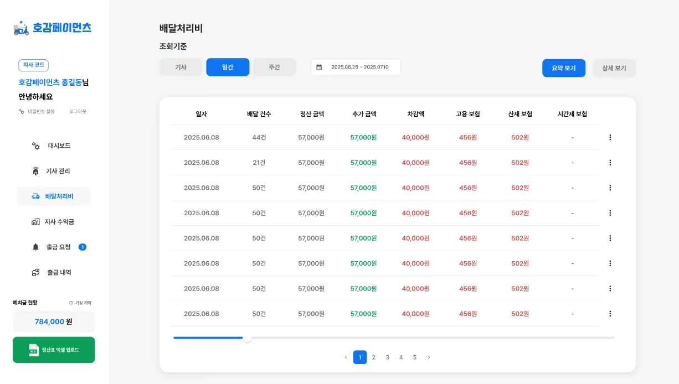Click the 요약 보기 button
Viewport: 679px width, 384px height.
564,68
